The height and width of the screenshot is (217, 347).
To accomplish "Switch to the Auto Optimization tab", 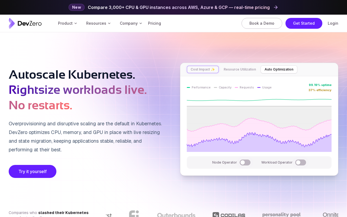I will [279, 69].
